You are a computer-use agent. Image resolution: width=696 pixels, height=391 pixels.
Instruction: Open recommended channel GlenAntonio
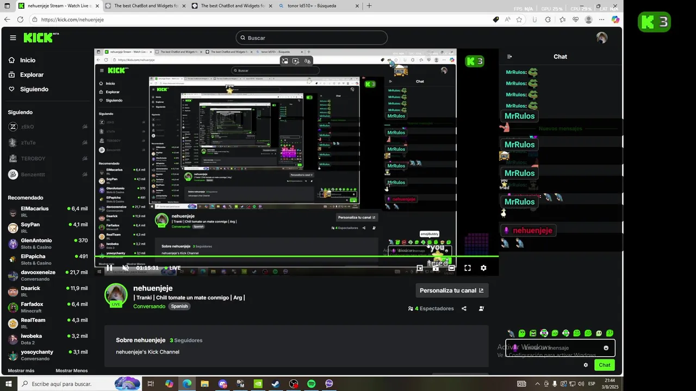point(47,244)
